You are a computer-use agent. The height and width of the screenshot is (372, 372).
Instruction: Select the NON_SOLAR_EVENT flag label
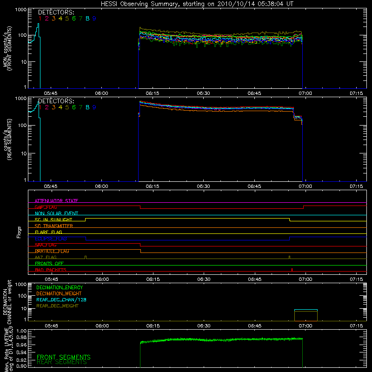click(x=56, y=213)
